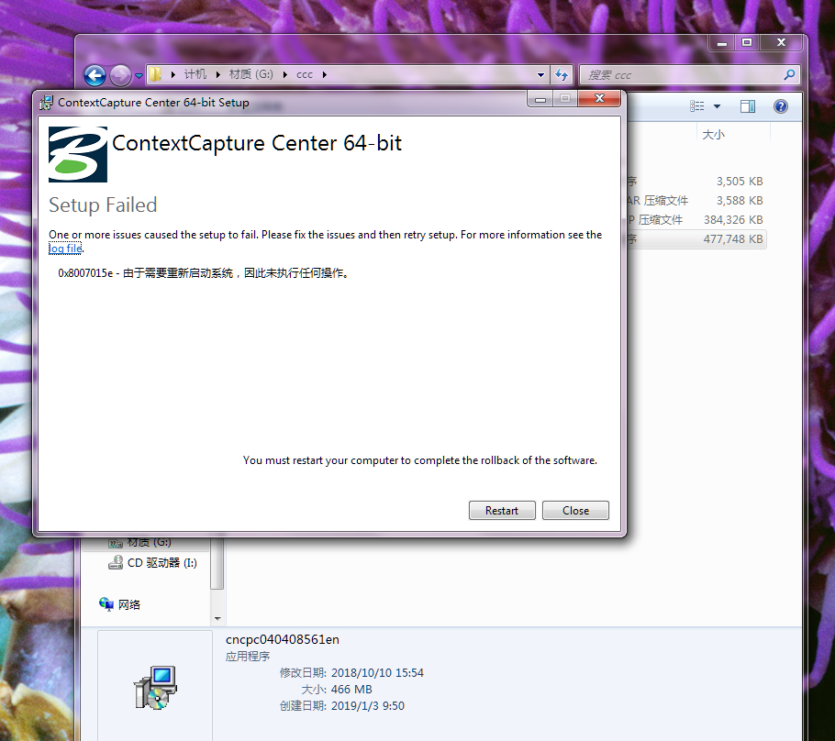The image size is (835, 741).
Task: Select 材质 (G:) in address breadcrumb
Action: [250, 74]
